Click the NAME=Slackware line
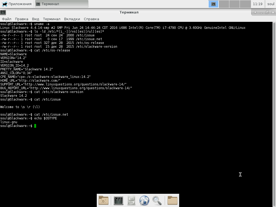This screenshot has height=207, width=276. coord(13,54)
